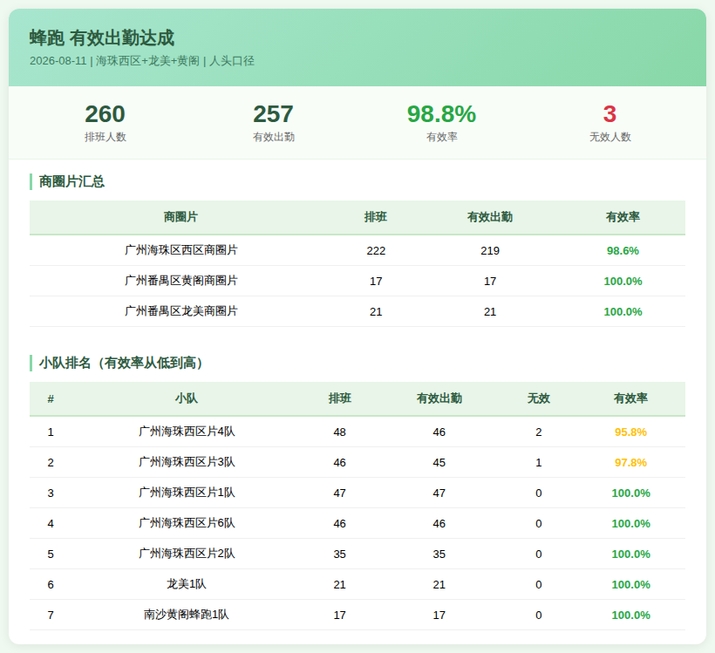This screenshot has height=653, width=715.
Task: Click 100.0% in the 南沙黄阁蜂跑1队 row
Action: (630, 616)
